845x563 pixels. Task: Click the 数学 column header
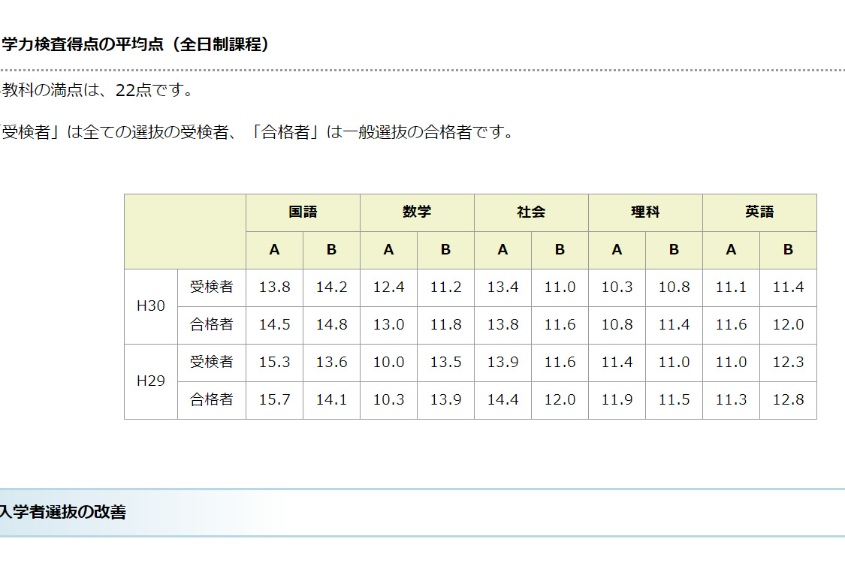pos(417,212)
